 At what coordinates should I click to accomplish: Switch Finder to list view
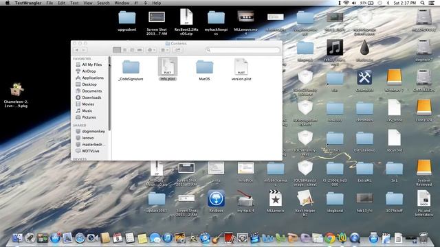point(124,50)
